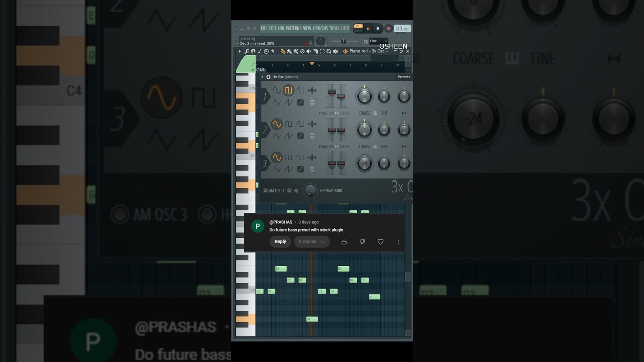Open the piano roll main menu arrow
Viewport: 644px width, 362px height.
[240, 51]
